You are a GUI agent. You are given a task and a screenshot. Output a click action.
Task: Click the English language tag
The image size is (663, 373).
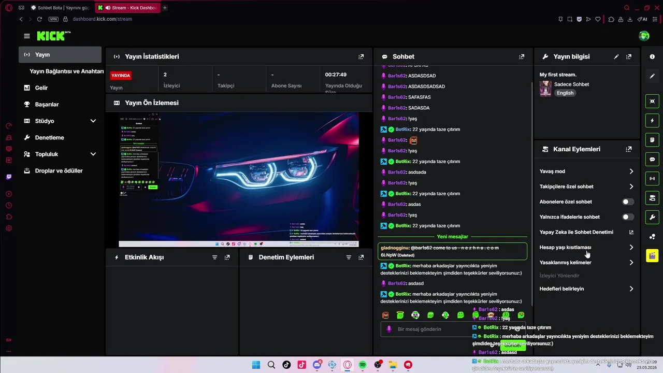(565, 93)
